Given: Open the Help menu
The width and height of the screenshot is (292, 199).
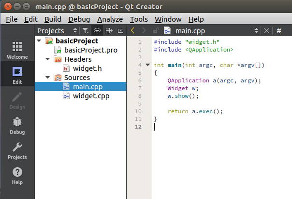Looking at the screenshot, I should pyautogui.click(x=196, y=19).
